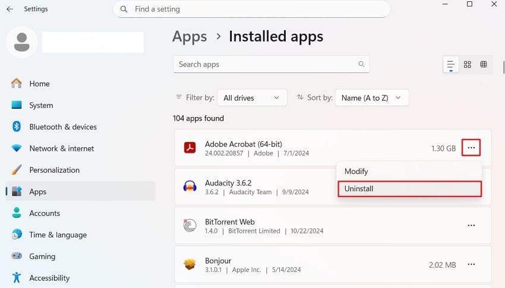Click the 104 apps found text
Viewport: 505px width, 288px height.
click(x=198, y=118)
